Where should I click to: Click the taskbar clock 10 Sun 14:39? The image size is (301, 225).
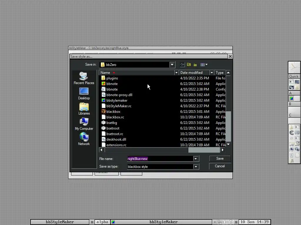pyautogui.click(x=254, y=222)
